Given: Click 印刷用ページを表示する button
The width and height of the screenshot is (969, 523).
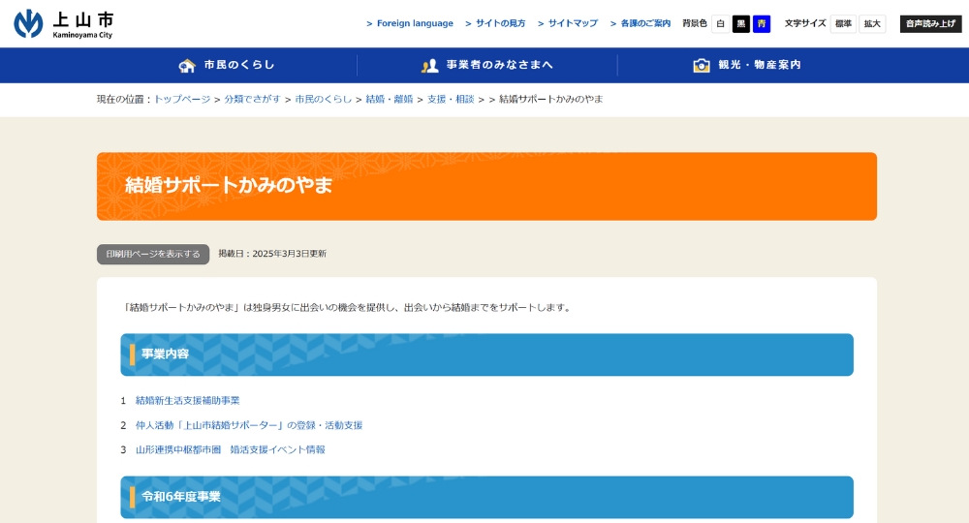Looking at the screenshot, I should tap(153, 254).
